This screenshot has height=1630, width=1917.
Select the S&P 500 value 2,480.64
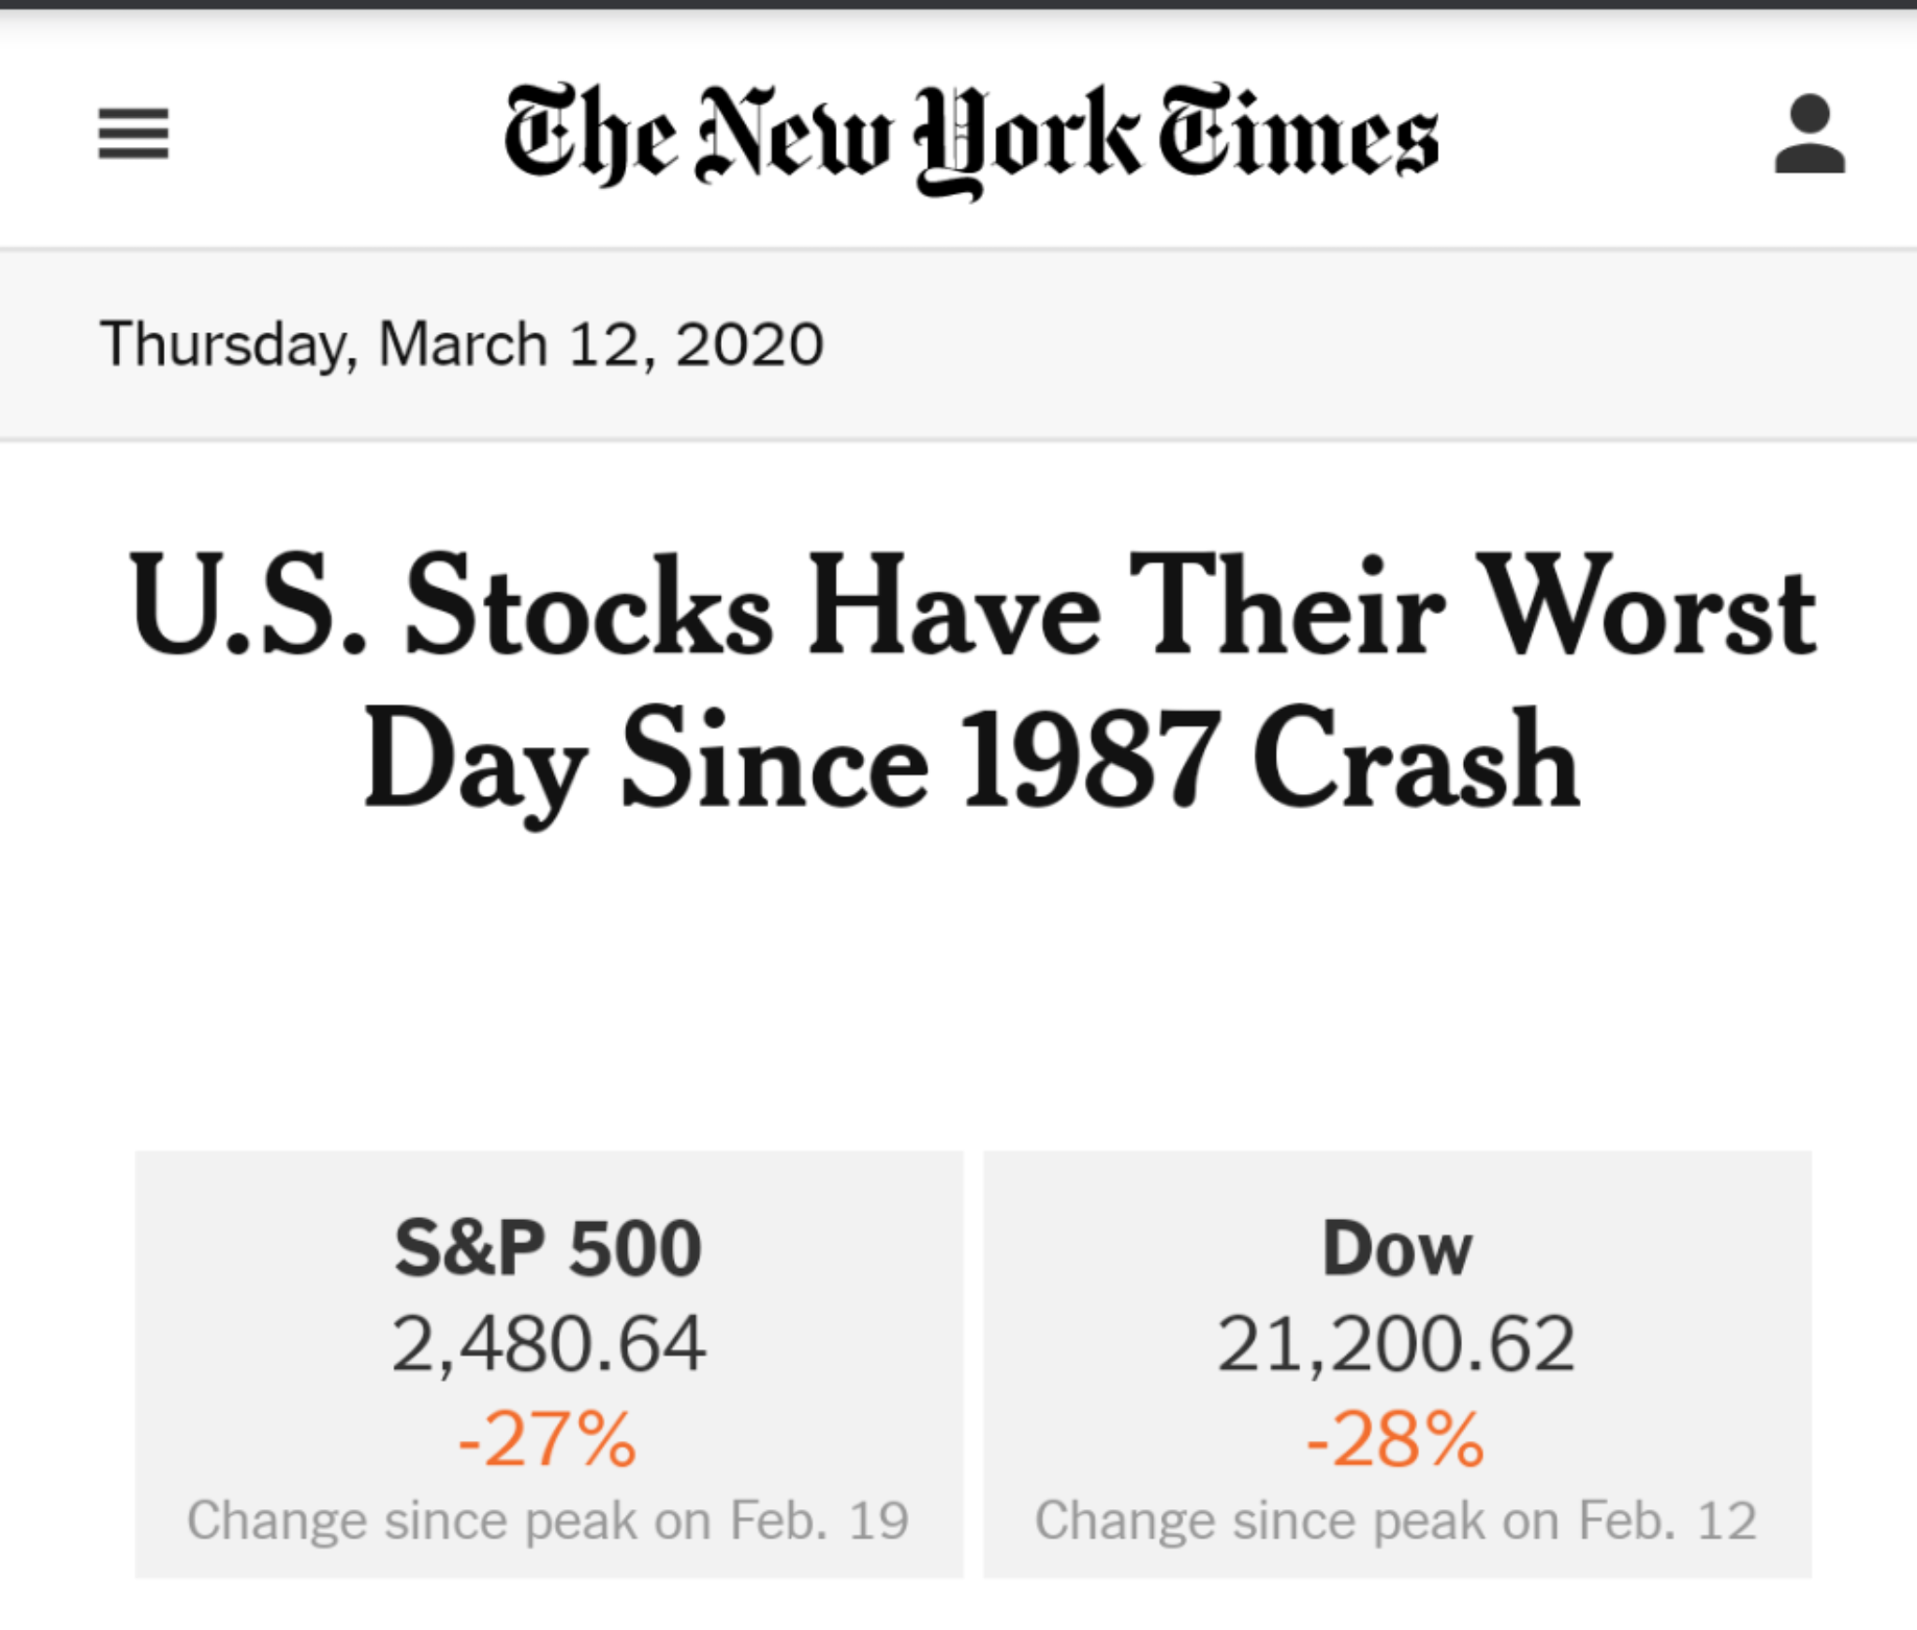[x=549, y=1344]
